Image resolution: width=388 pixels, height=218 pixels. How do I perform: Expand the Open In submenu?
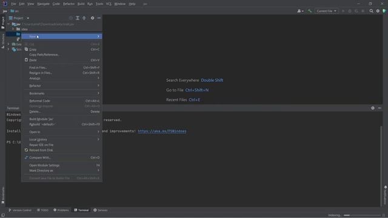62,132
